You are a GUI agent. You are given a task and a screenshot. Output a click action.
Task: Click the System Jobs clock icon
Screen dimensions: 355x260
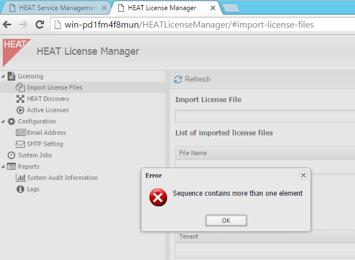click(11, 155)
